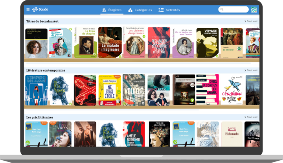The width and height of the screenshot is (283, 163).
Task: Click the Titres du baccalauréat heading
Action: click(42, 21)
